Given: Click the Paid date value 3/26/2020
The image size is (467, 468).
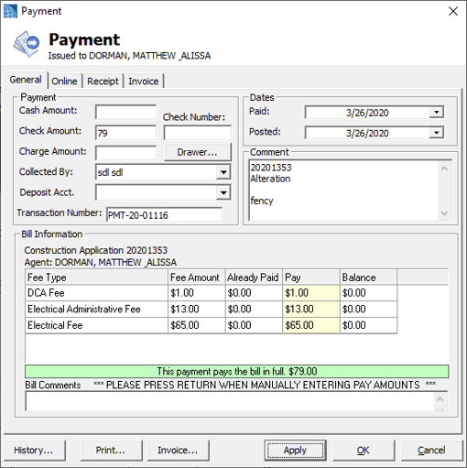Looking at the screenshot, I should (x=367, y=113).
